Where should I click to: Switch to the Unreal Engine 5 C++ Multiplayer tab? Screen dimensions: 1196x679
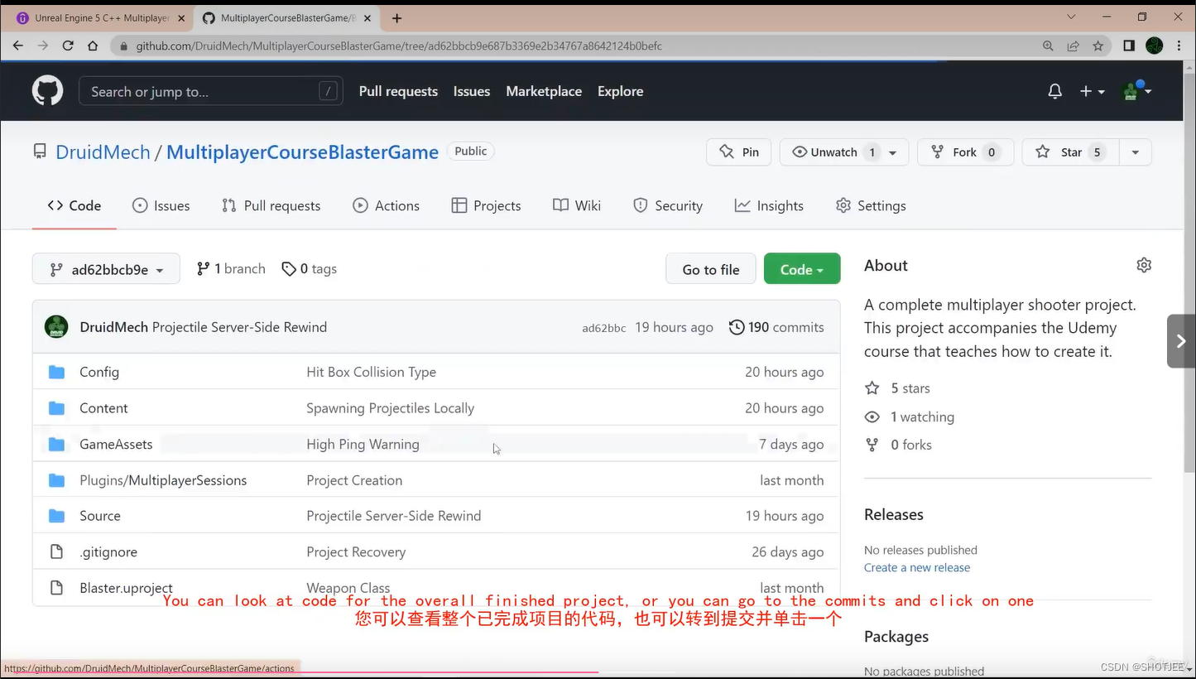pyautogui.click(x=101, y=17)
